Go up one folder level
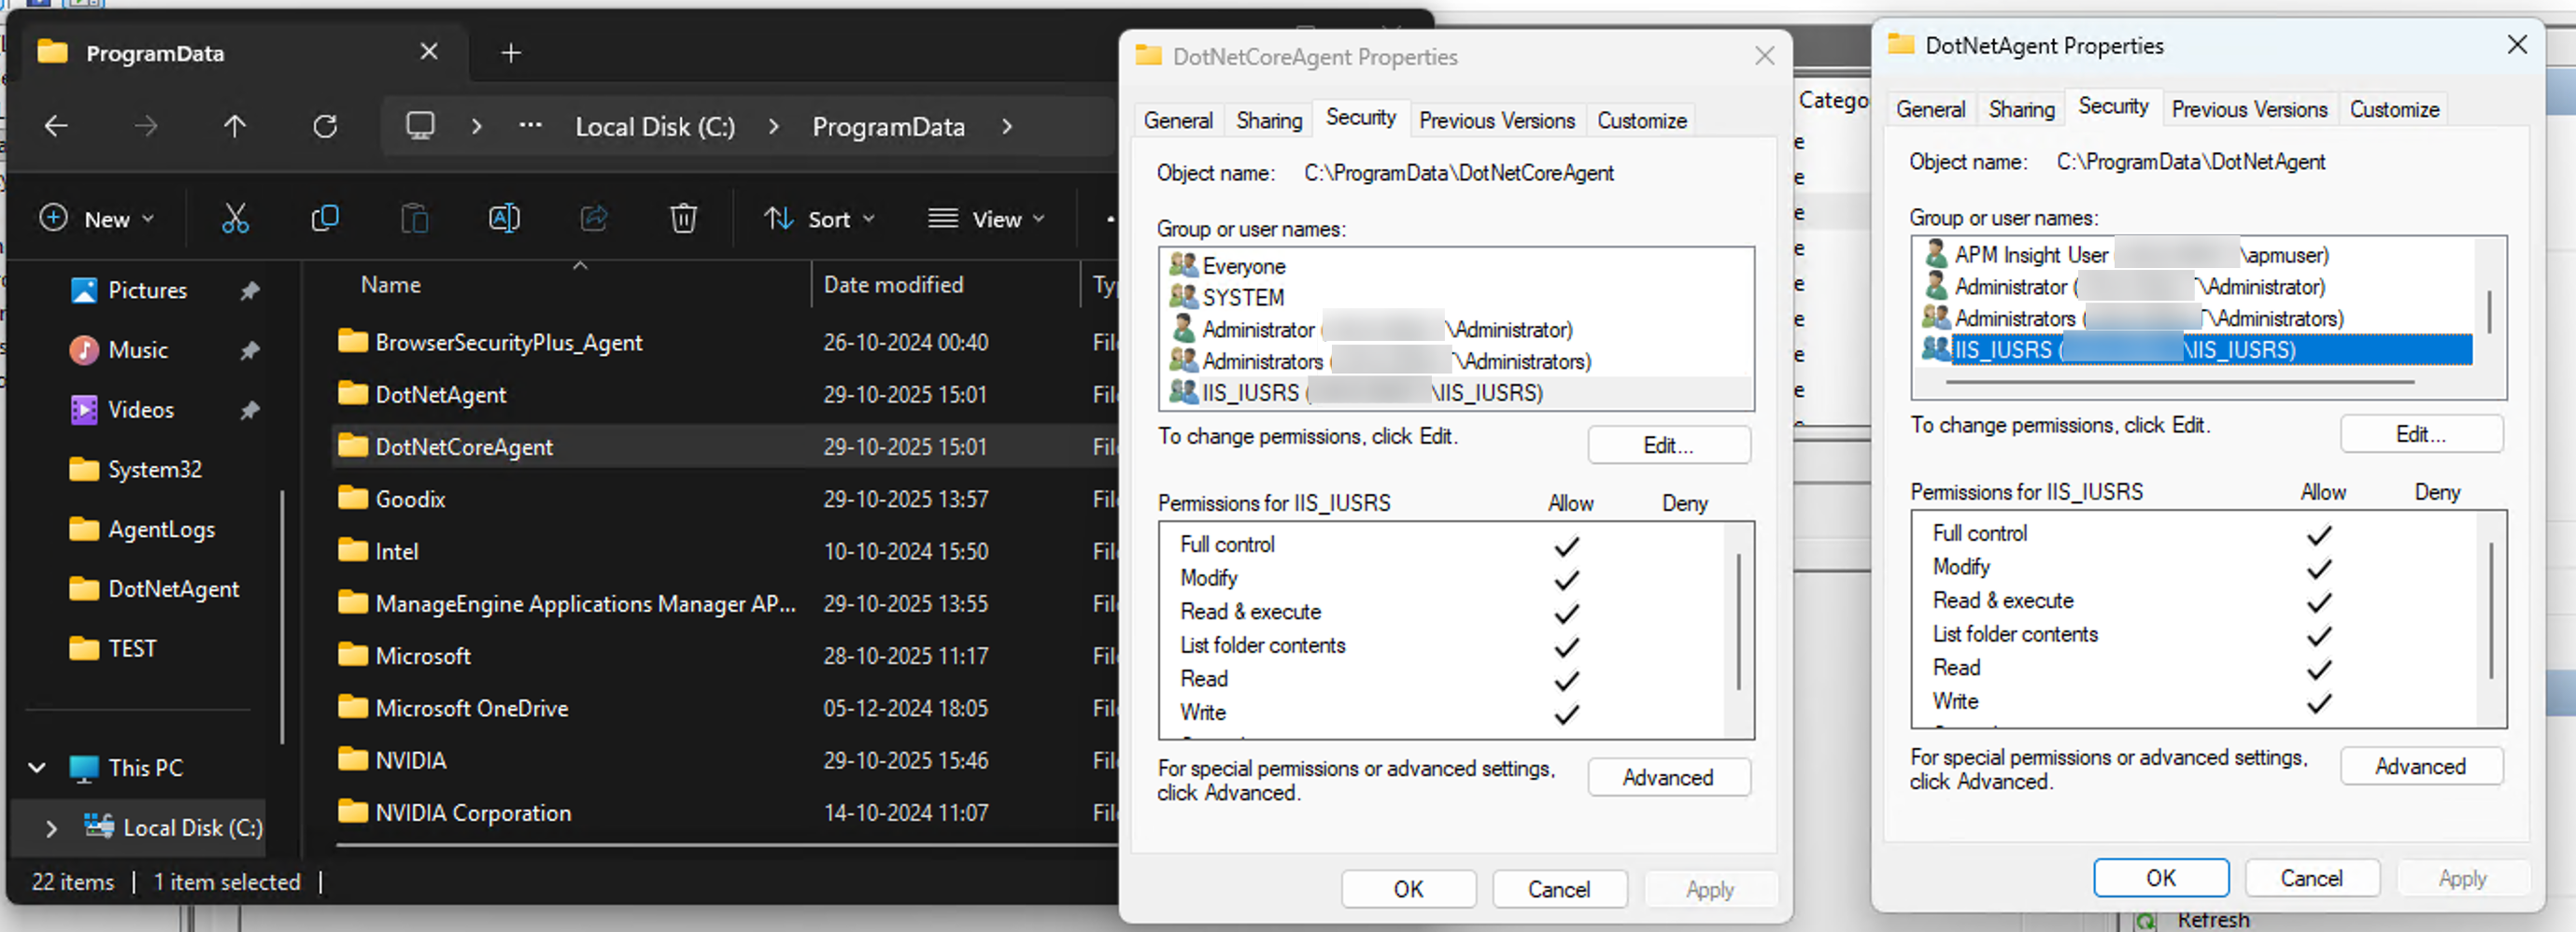2576x932 pixels. point(235,126)
